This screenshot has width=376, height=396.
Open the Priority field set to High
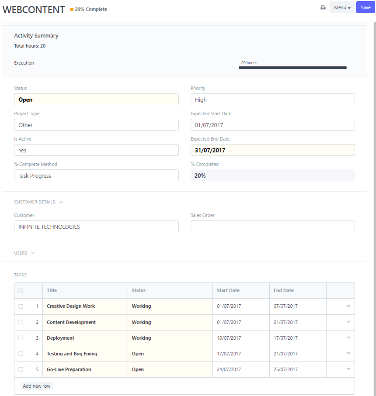tap(272, 100)
